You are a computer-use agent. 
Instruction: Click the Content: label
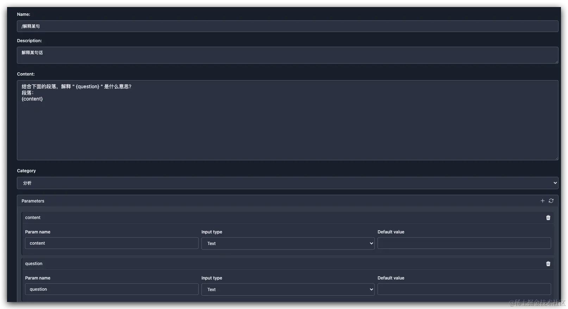[x=26, y=74]
